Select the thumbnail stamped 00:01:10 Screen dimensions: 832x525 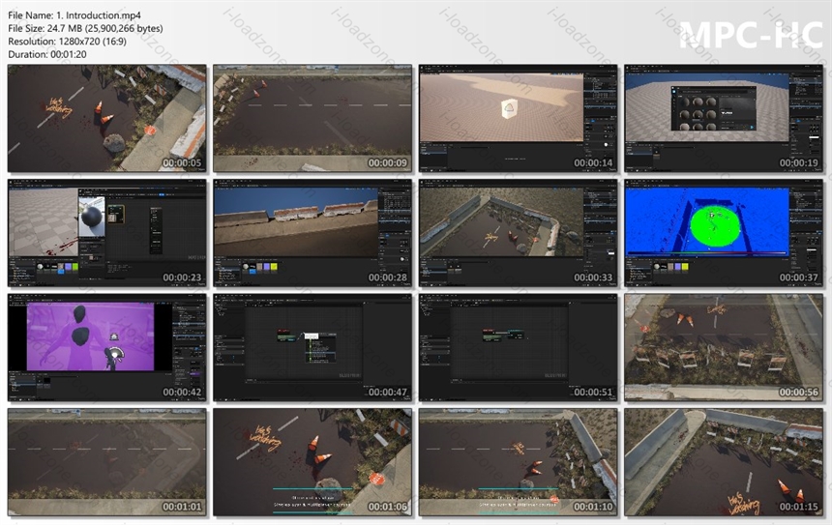tap(519, 462)
